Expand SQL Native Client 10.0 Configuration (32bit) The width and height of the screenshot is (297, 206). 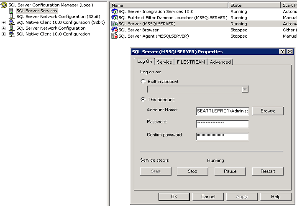[4, 23]
